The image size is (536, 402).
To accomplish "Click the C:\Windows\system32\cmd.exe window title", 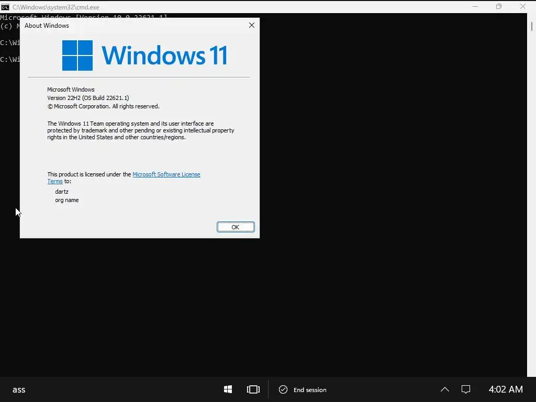I will (55, 7).
